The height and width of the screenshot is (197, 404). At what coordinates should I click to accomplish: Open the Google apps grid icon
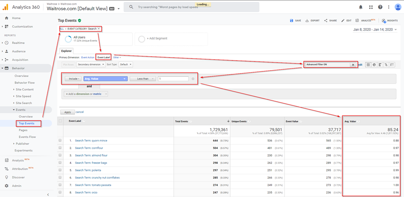(371, 7)
